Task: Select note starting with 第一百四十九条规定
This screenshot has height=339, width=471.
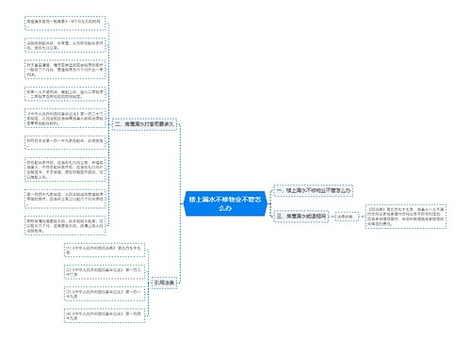Action: [65, 199]
